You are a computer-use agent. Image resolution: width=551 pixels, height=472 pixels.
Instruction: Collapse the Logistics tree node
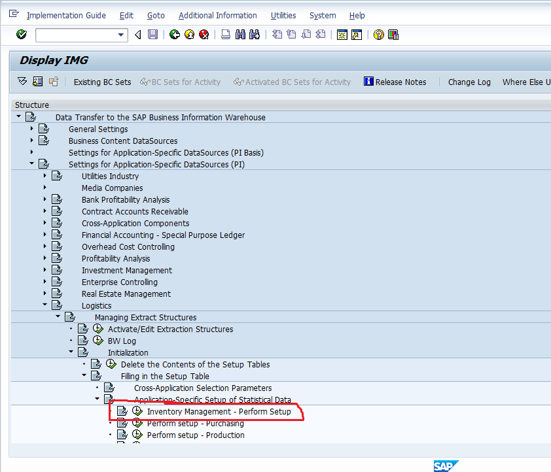44,305
